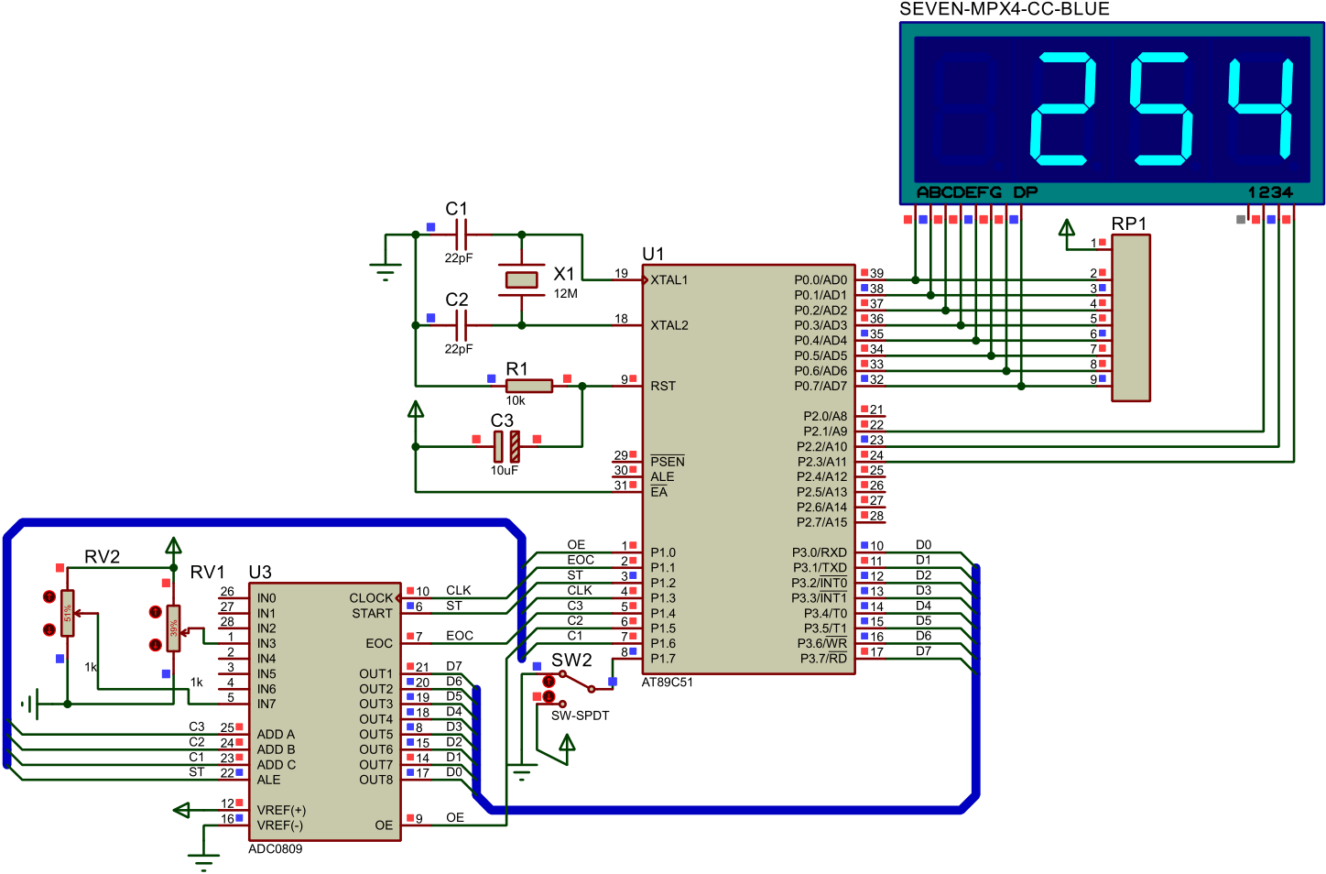Click the unlit first digit of the display
1326x874 pixels.
[x=964, y=108]
